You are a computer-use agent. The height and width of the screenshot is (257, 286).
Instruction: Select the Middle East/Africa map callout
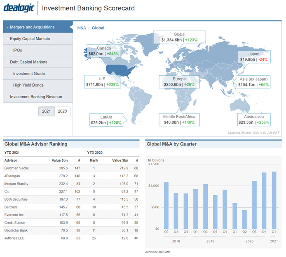coord(179,120)
